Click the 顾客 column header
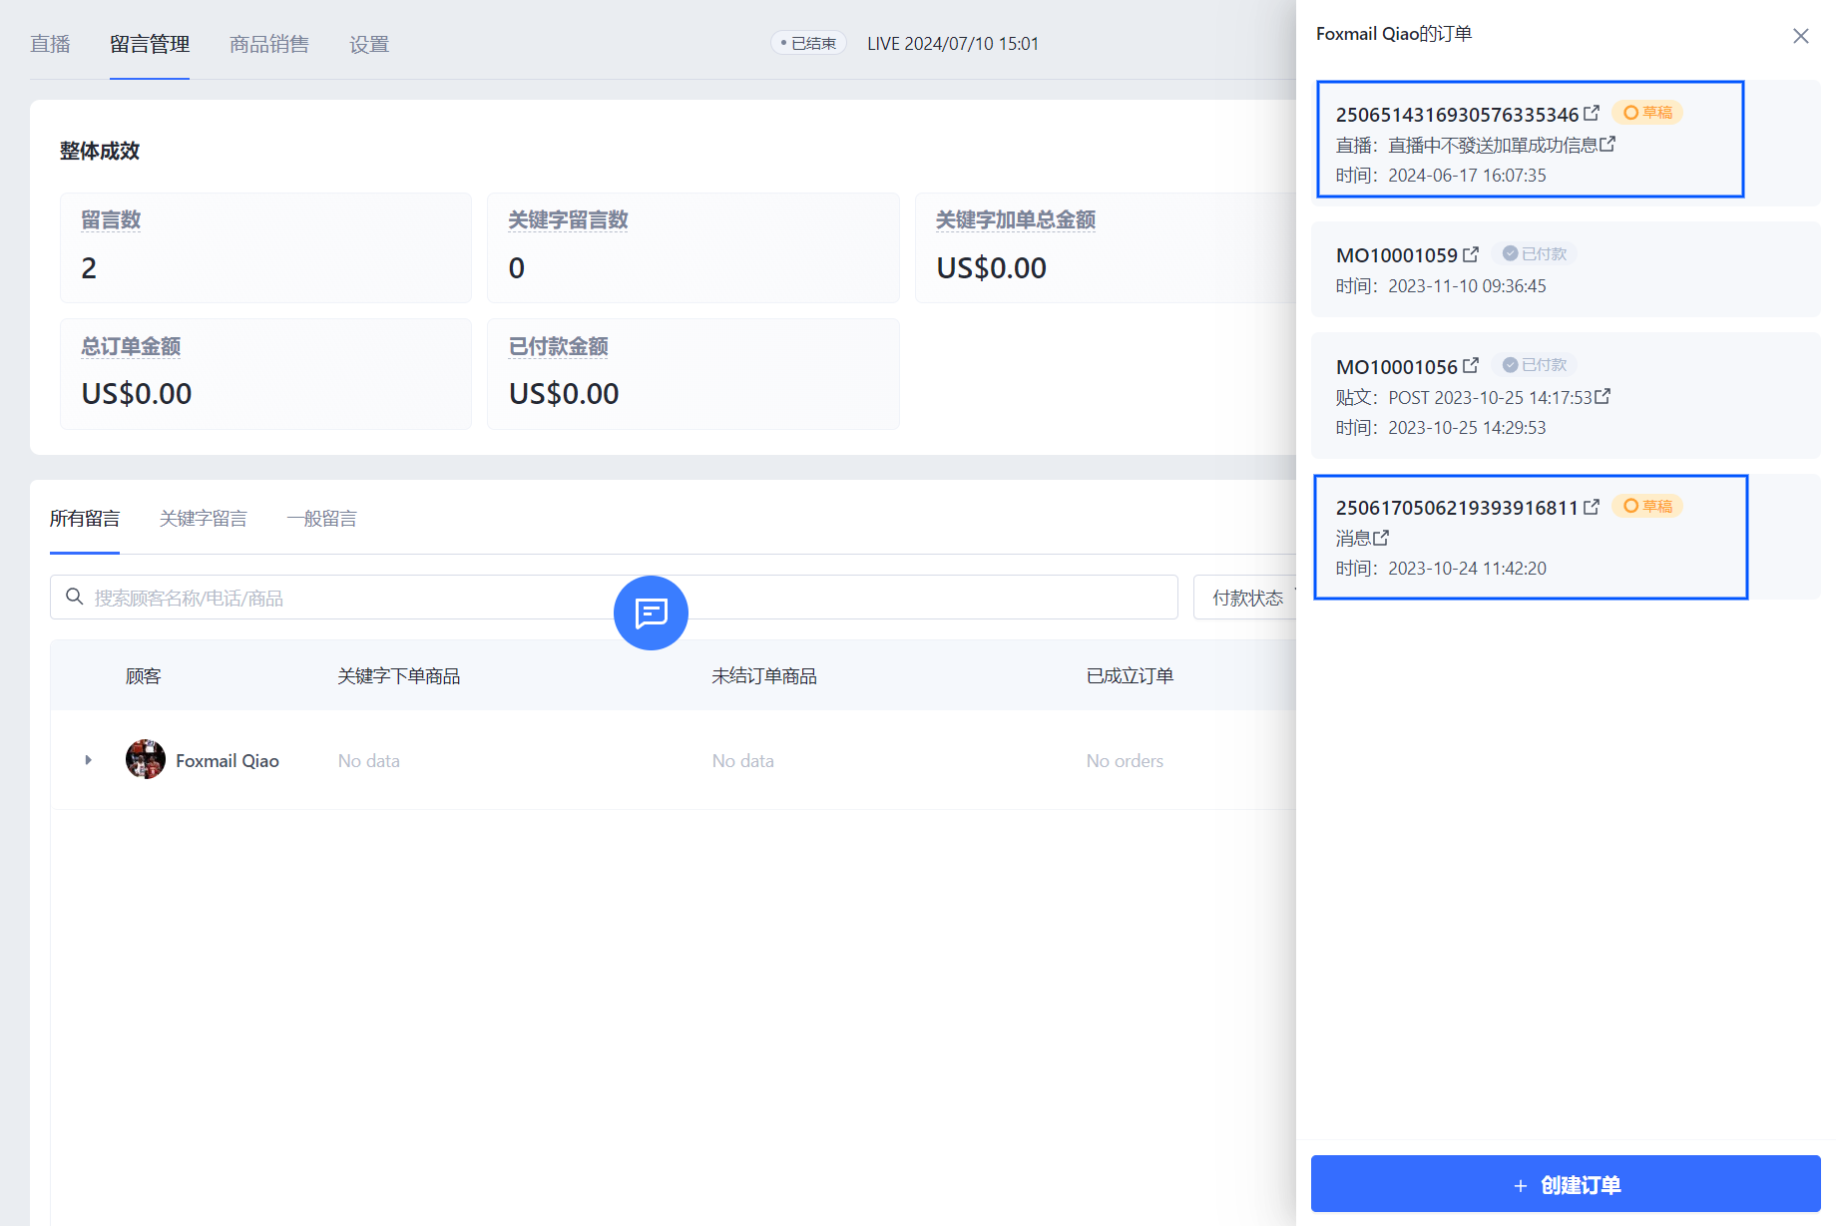 coord(144,676)
